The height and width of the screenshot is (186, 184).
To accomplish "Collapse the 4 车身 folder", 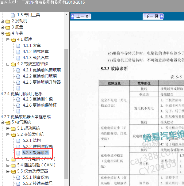I will coord(2,34).
